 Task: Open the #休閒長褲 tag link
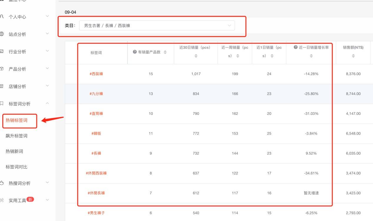(x=96, y=193)
